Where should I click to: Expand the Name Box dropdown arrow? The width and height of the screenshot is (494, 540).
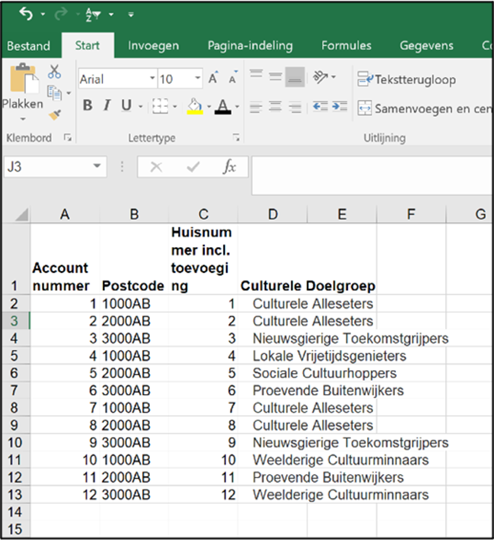point(97,167)
